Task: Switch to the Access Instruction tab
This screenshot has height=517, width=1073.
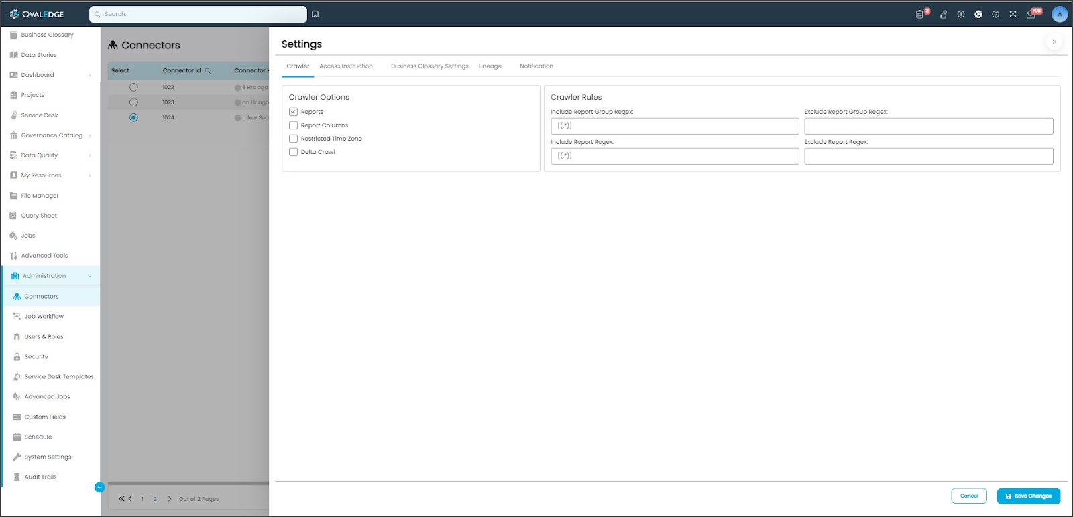Action: [346, 66]
